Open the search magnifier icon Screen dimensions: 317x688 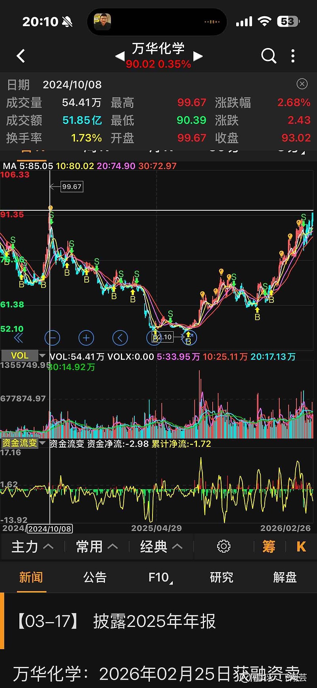[x=269, y=56]
